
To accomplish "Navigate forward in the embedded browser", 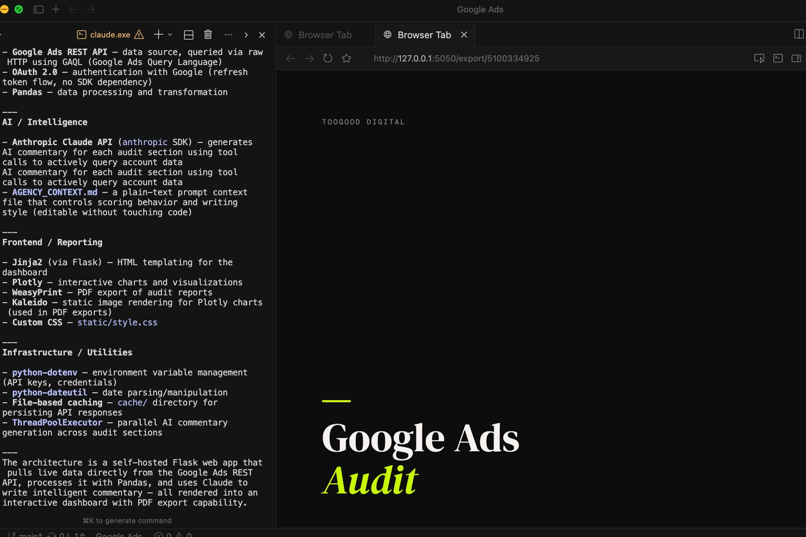I will 309,58.
